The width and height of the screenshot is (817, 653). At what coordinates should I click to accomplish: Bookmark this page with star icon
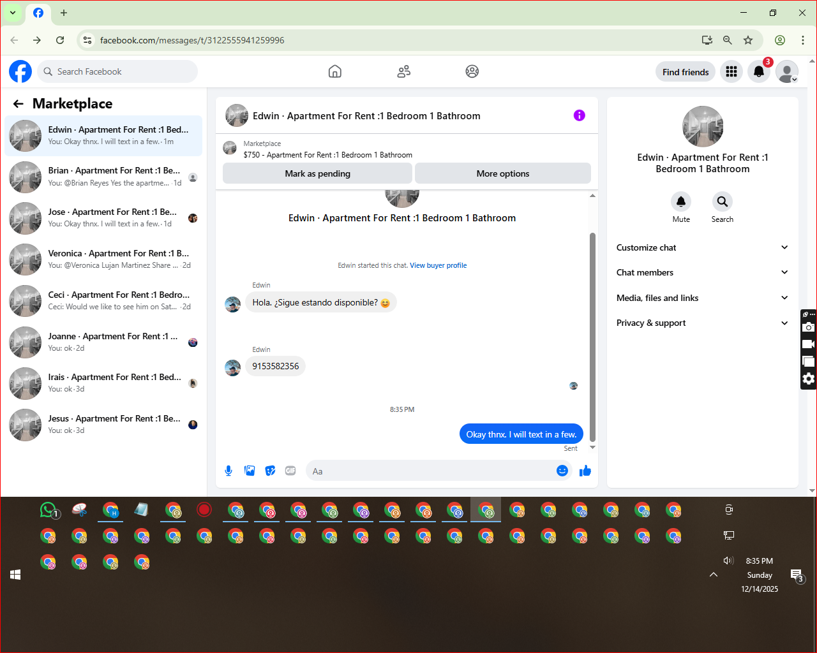[748, 40]
